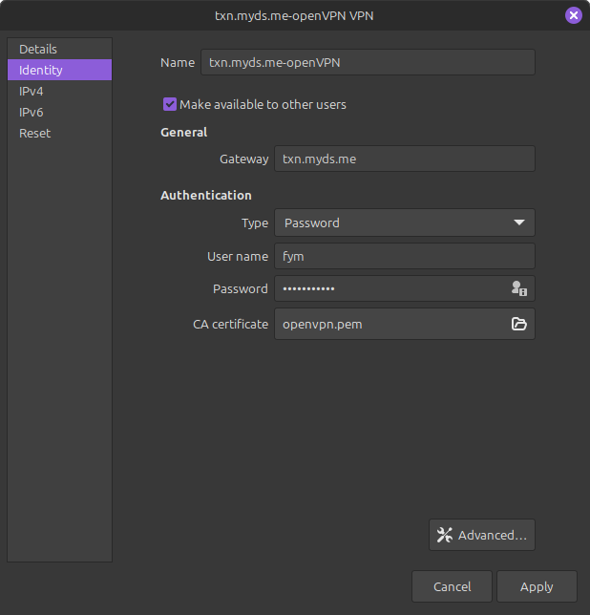The width and height of the screenshot is (590, 615).
Task: Select the Identity section in sidebar
Action: [41, 70]
